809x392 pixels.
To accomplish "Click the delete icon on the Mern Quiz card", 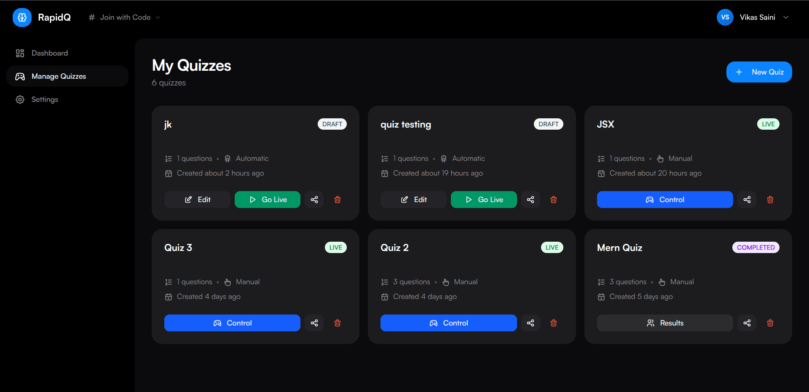I will [770, 323].
